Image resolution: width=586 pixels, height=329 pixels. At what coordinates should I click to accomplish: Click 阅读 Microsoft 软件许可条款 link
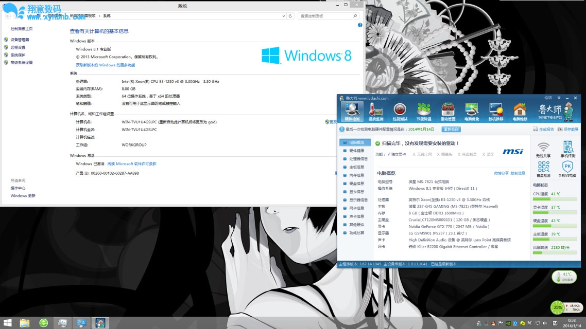point(132,164)
